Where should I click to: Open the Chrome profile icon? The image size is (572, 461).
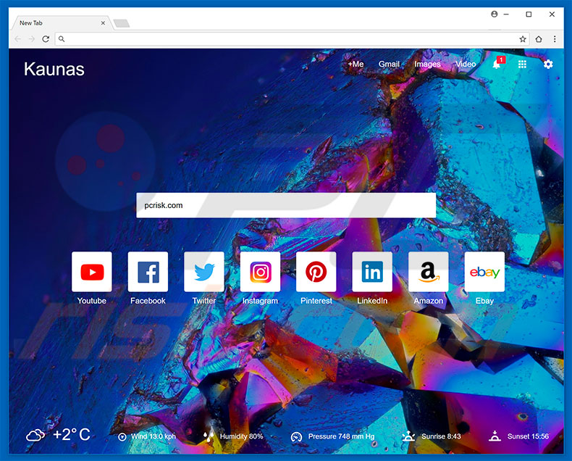495,14
